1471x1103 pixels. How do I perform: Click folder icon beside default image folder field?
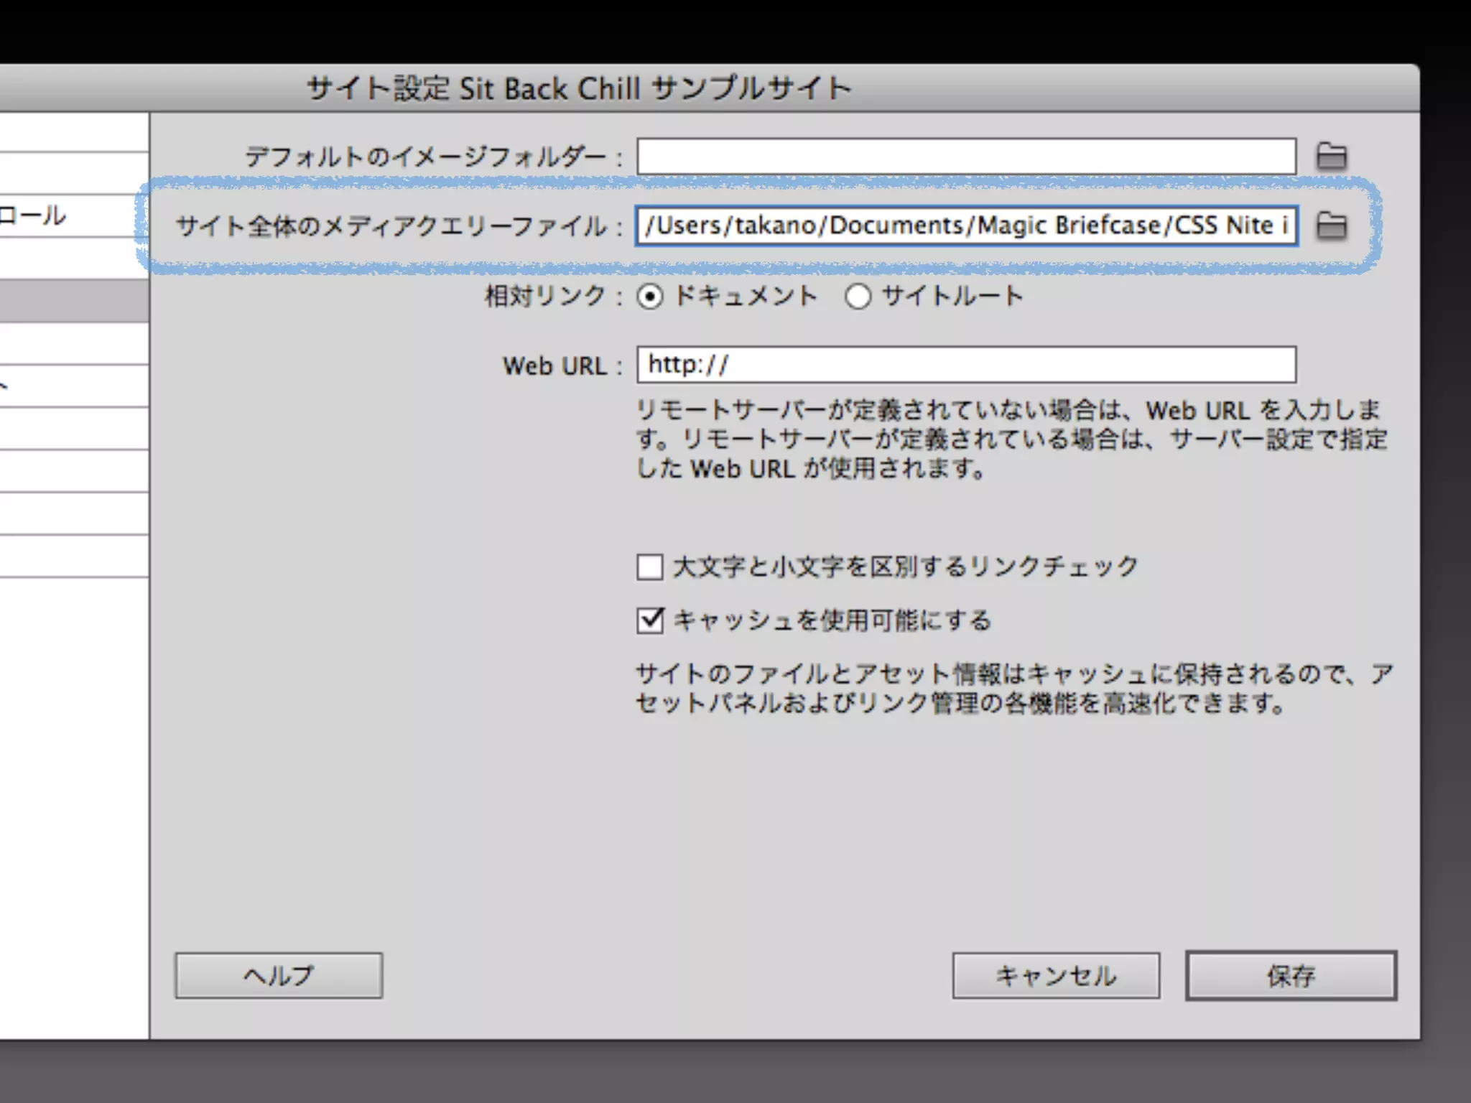pos(1331,156)
